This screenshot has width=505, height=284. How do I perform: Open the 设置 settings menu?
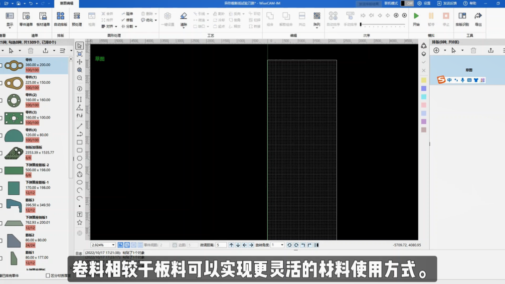click(x=424, y=3)
